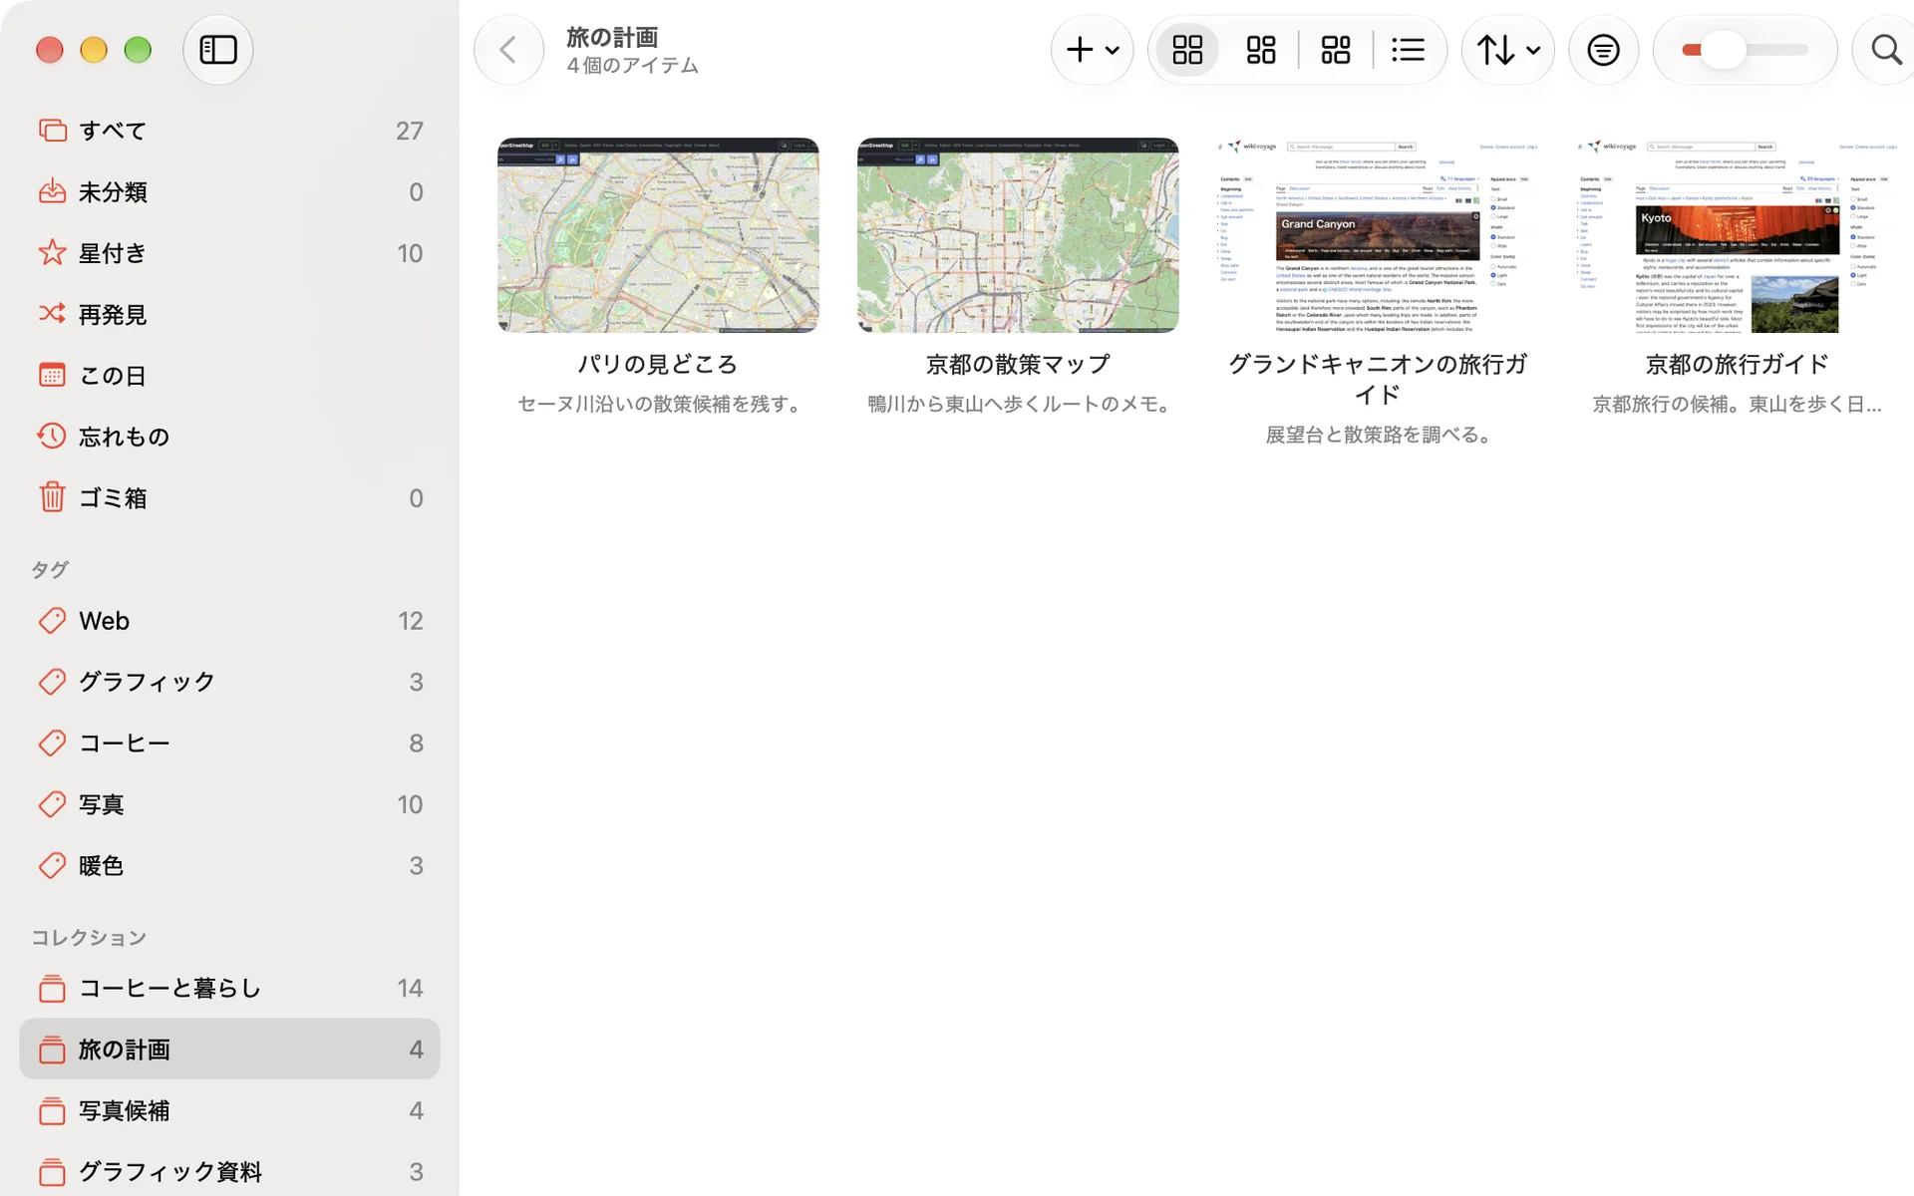The image size is (1914, 1196).
Task: Switch to the third grid layout view
Action: pos(1336,50)
